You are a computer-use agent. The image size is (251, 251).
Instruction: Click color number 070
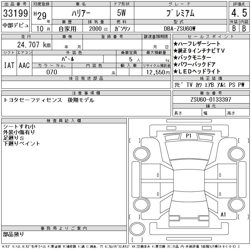(52, 72)
